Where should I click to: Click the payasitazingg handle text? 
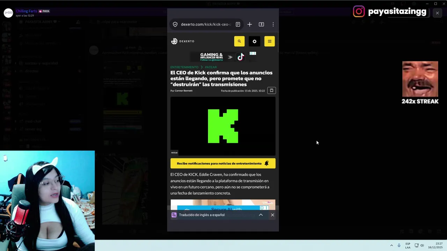[397, 12]
